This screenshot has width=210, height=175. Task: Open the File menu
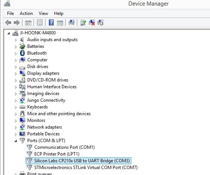click(x=10, y=13)
